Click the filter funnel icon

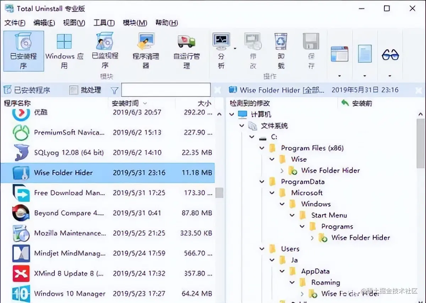point(114,90)
